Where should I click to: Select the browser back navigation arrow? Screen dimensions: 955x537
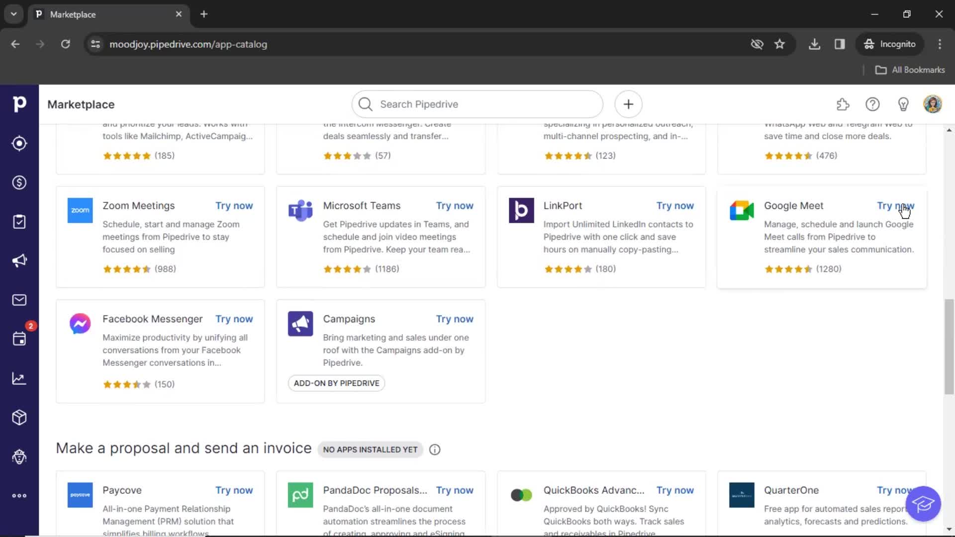pos(16,44)
